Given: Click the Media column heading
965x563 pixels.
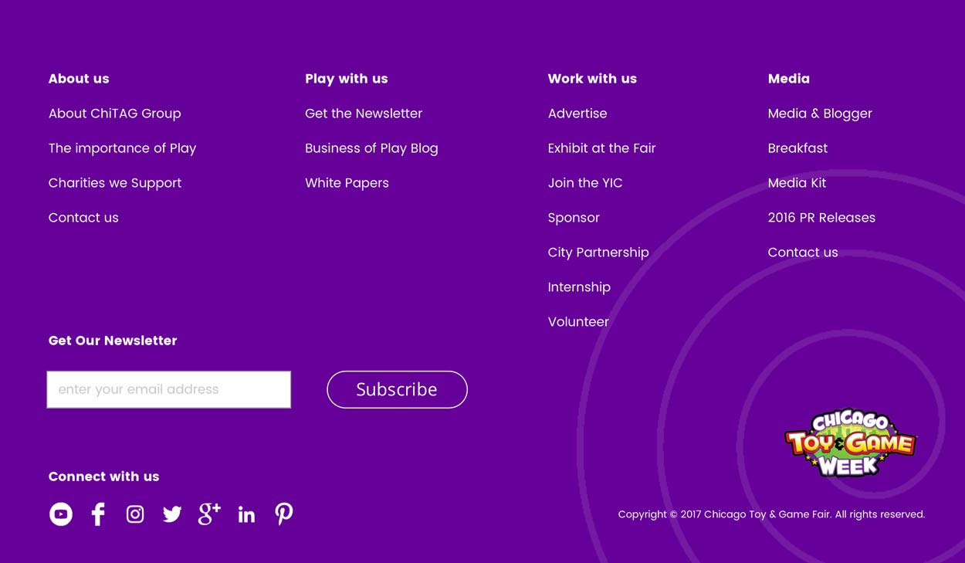Looking at the screenshot, I should point(789,79).
